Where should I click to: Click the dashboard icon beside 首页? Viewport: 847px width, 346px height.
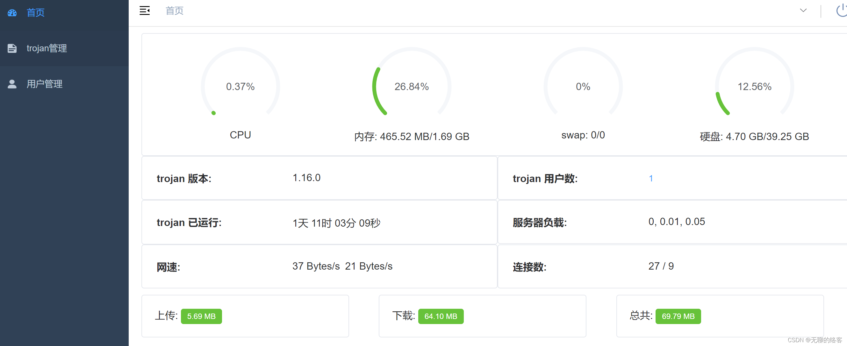[12, 13]
